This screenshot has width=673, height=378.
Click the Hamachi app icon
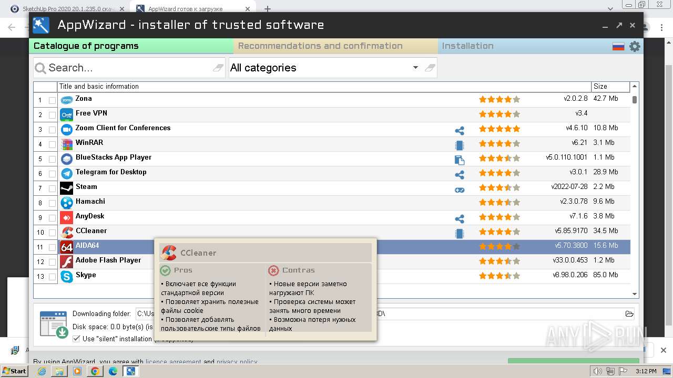(67, 203)
